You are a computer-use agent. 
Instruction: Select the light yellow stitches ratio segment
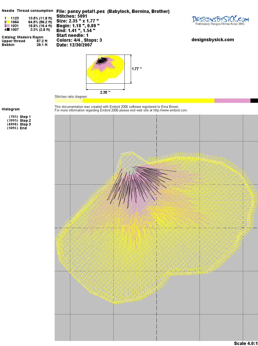[x=69, y=101]
